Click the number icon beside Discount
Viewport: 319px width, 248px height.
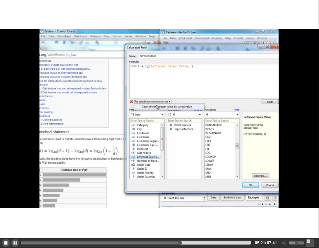[133, 149]
